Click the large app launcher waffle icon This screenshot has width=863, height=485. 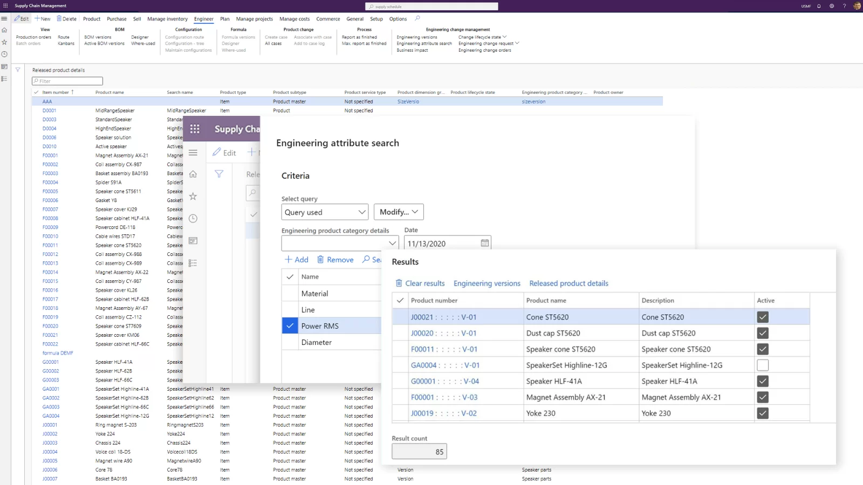point(195,129)
